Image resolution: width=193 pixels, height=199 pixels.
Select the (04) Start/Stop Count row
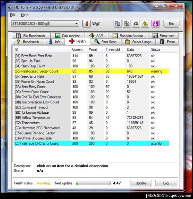91,66
